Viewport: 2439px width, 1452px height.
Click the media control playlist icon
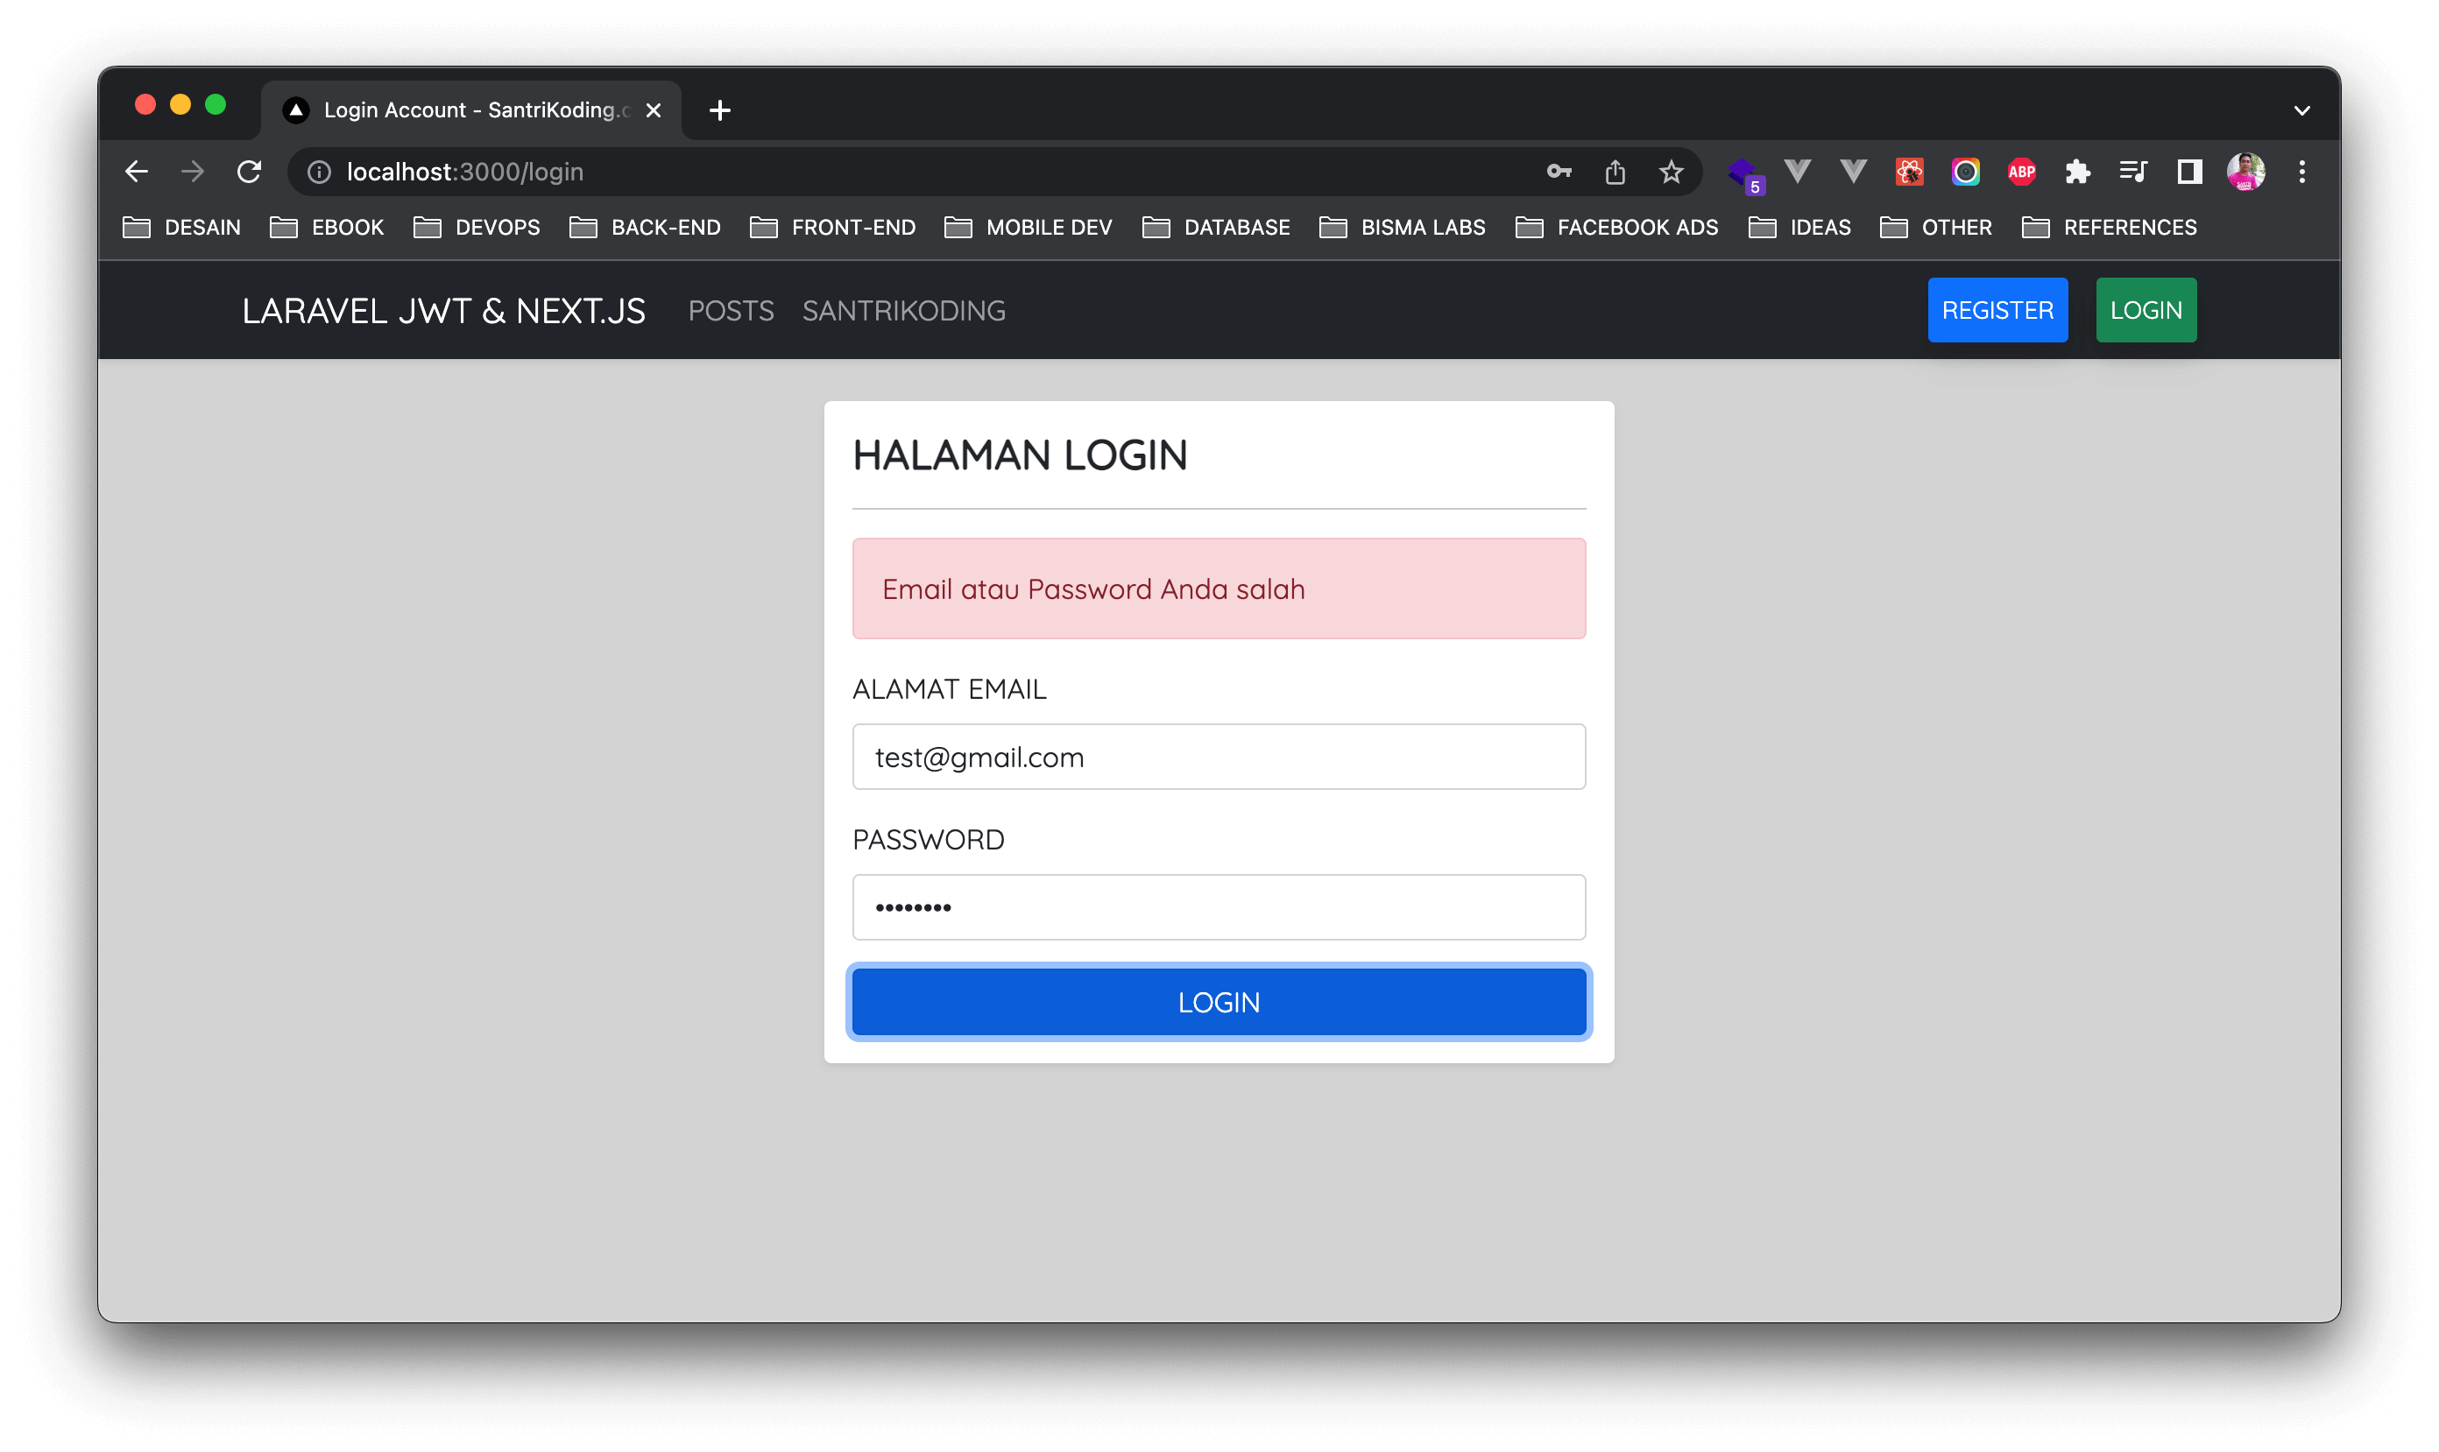tap(2132, 173)
